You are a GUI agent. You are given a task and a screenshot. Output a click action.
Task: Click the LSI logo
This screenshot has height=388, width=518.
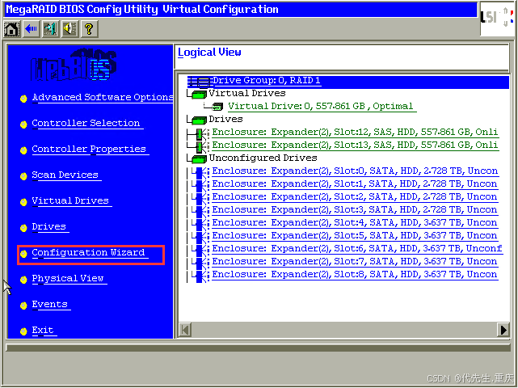497,19
